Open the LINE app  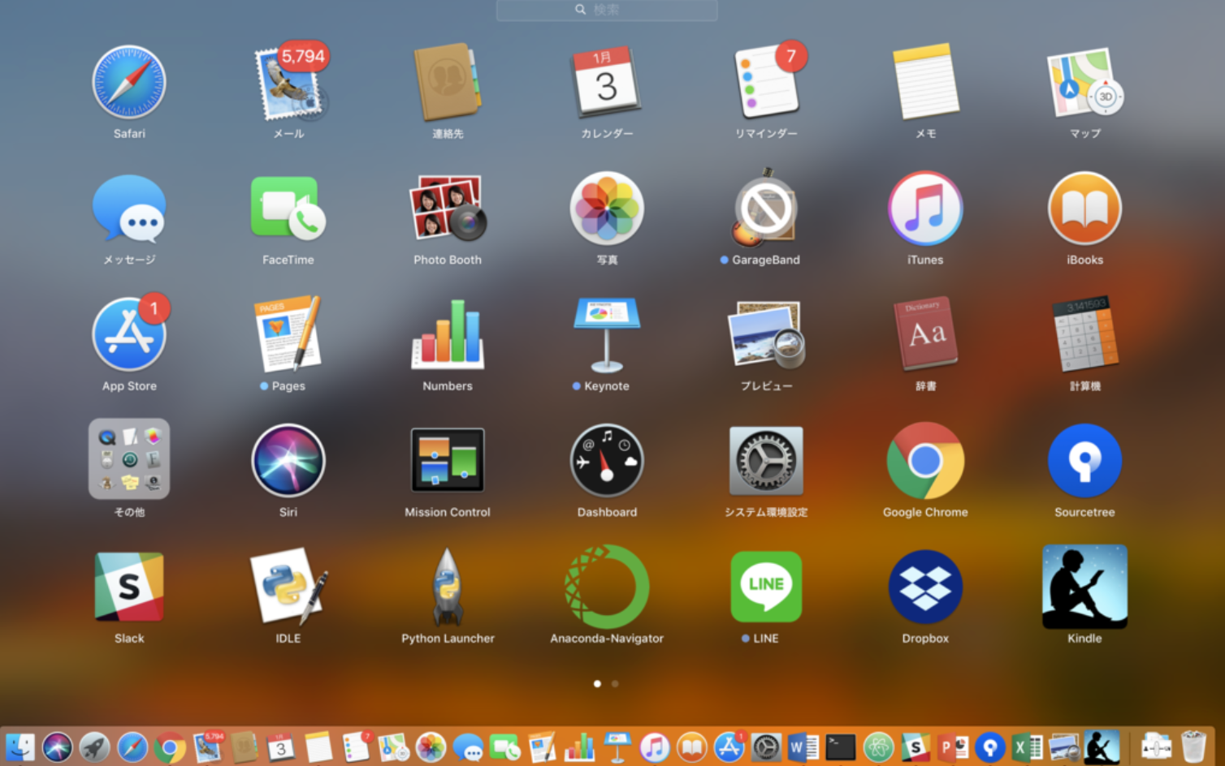[x=766, y=587]
